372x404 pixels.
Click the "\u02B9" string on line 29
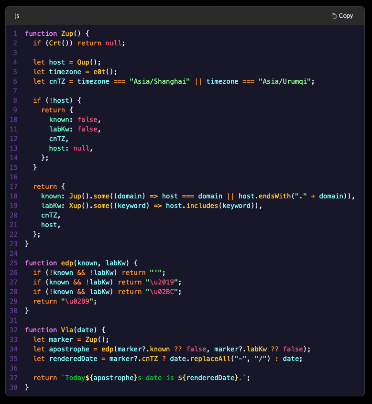tap(77, 301)
